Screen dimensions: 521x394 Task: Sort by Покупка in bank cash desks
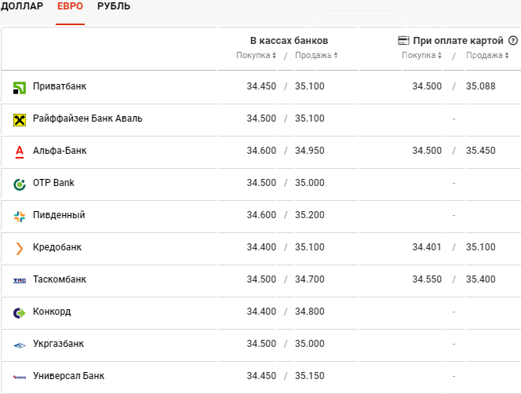click(256, 55)
